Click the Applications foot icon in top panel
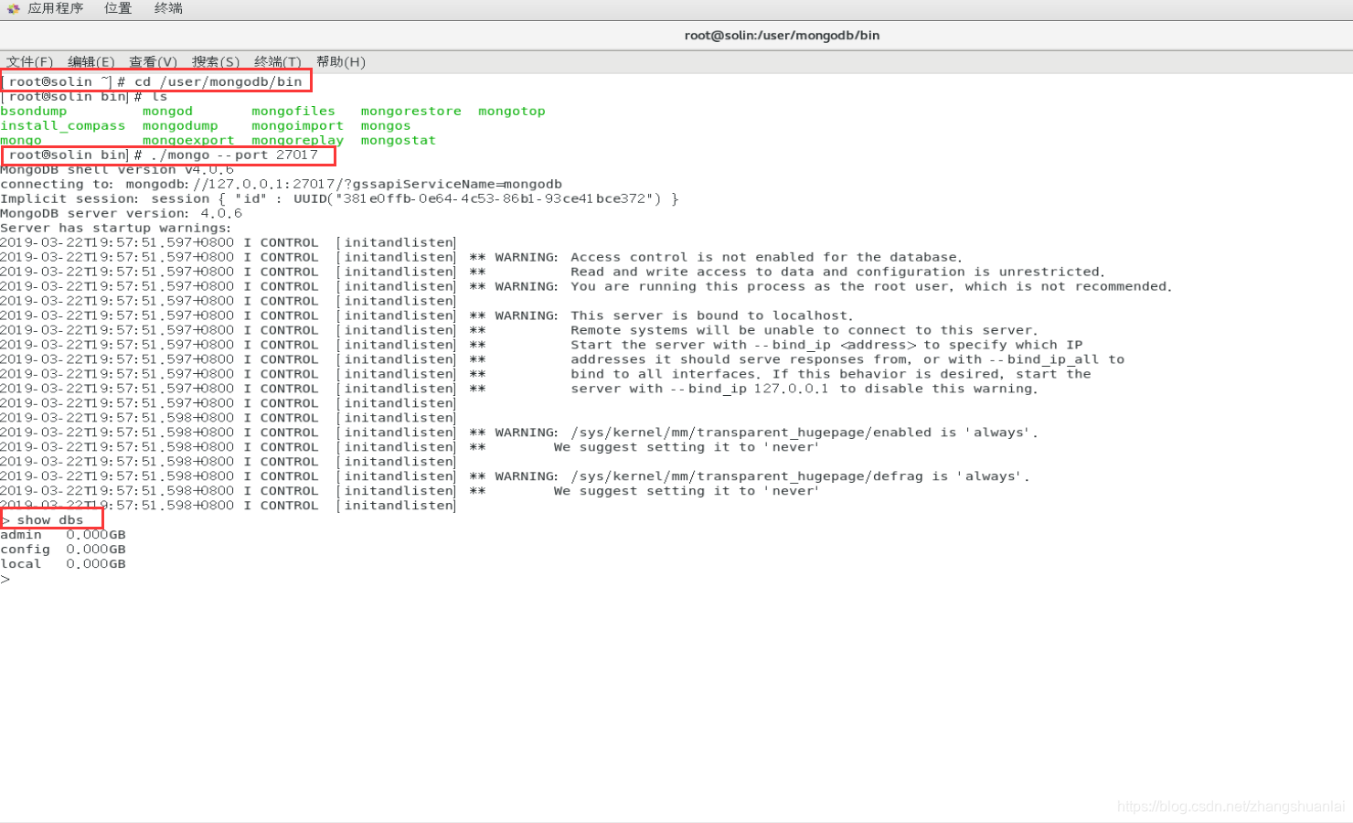This screenshot has width=1353, height=823. 14,8
